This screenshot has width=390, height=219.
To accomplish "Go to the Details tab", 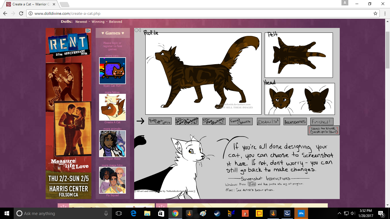I will tap(268, 121).
